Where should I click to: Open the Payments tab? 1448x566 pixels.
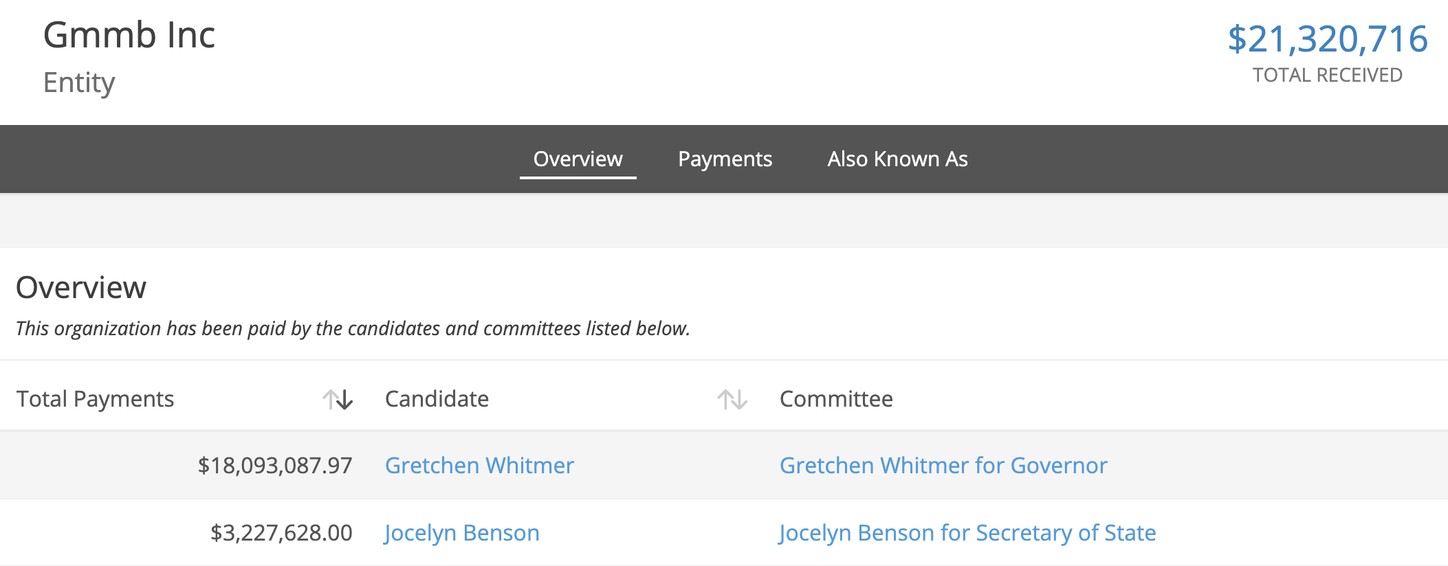pyautogui.click(x=725, y=159)
